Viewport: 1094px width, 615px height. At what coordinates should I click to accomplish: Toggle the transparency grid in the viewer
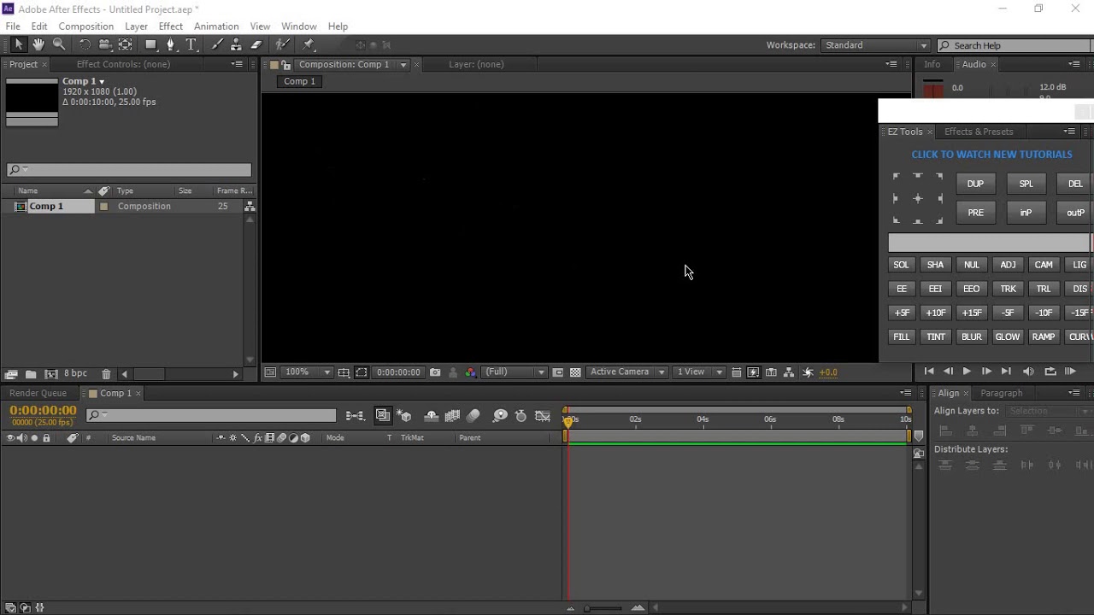(575, 372)
